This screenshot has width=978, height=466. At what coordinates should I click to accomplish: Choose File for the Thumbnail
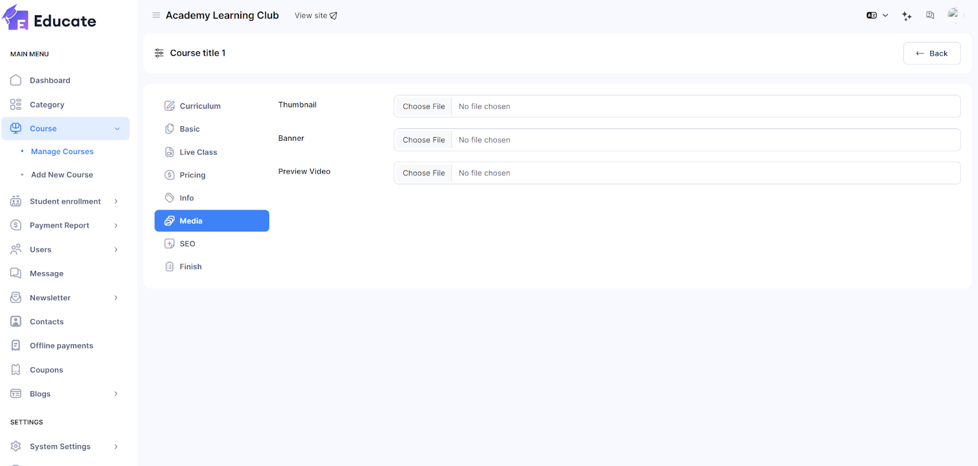tap(424, 106)
